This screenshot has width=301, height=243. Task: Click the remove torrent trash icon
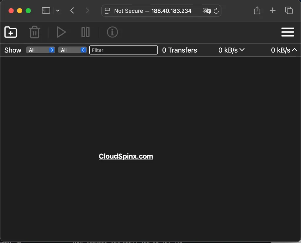pyautogui.click(x=35, y=32)
